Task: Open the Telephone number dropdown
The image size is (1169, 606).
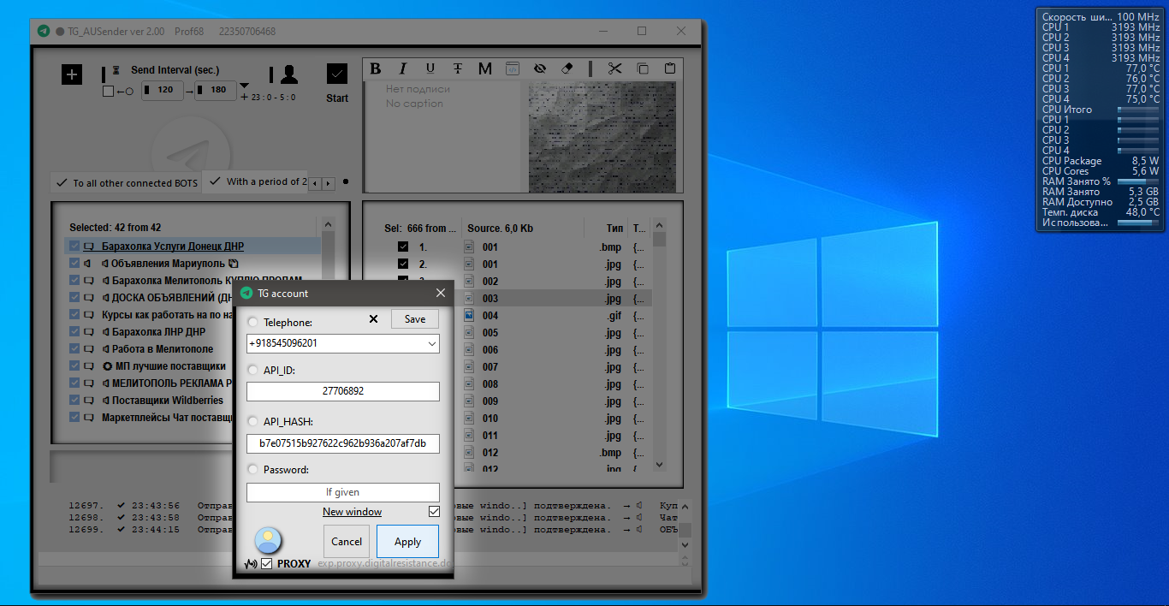Action: point(430,344)
